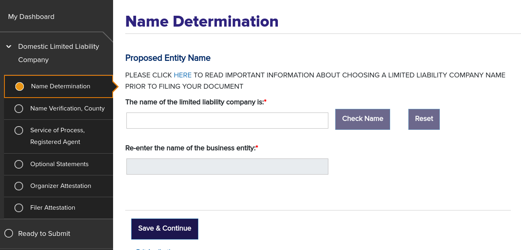Image resolution: width=521 pixels, height=250 pixels.
Task: Select the Name Determination sidebar step
Action: point(60,86)
